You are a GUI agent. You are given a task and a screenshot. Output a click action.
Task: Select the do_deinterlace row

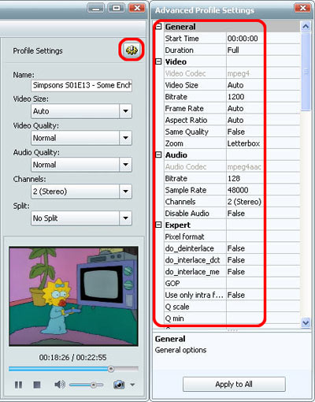(x=232, y=248)
